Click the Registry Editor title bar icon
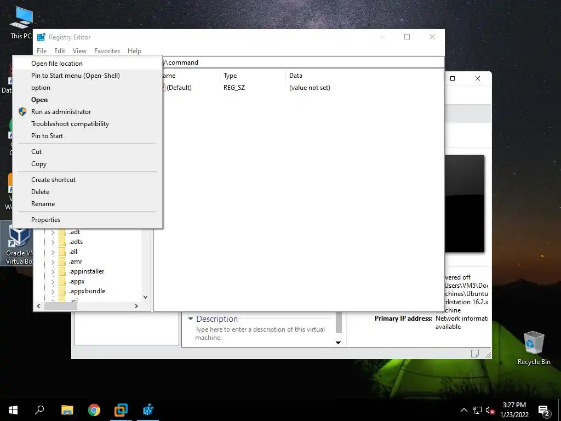Screen dimensions: 561x421 [x=42, y=37]
